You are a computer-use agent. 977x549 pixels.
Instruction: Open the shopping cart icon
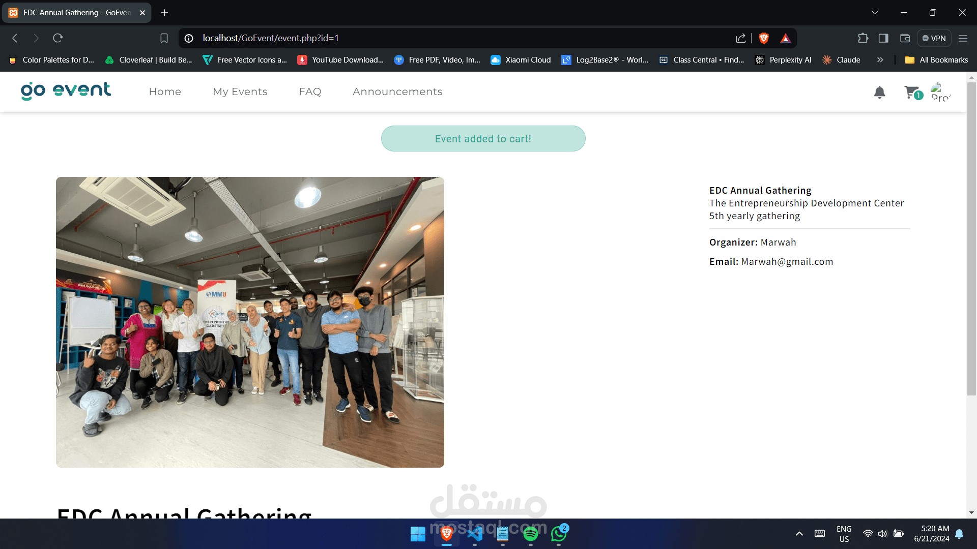pyautogui.click(x=912, y=92)
